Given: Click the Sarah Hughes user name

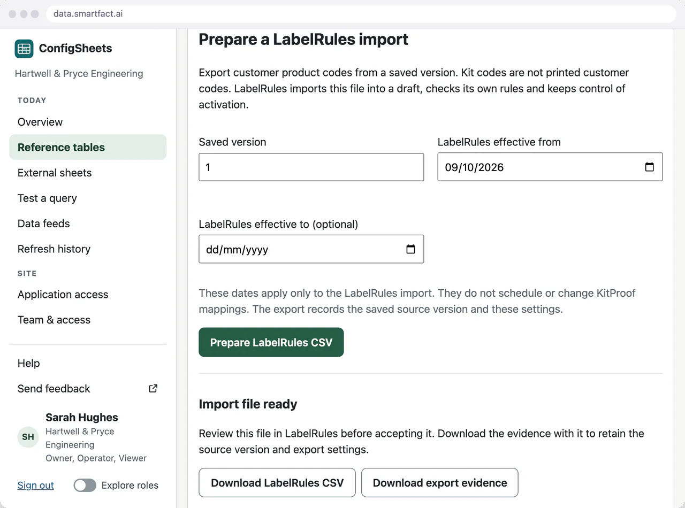Looking at the screenshot, I should click(82, 418).
